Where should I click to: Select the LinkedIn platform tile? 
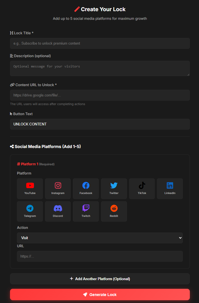click(x=170, y=188)
